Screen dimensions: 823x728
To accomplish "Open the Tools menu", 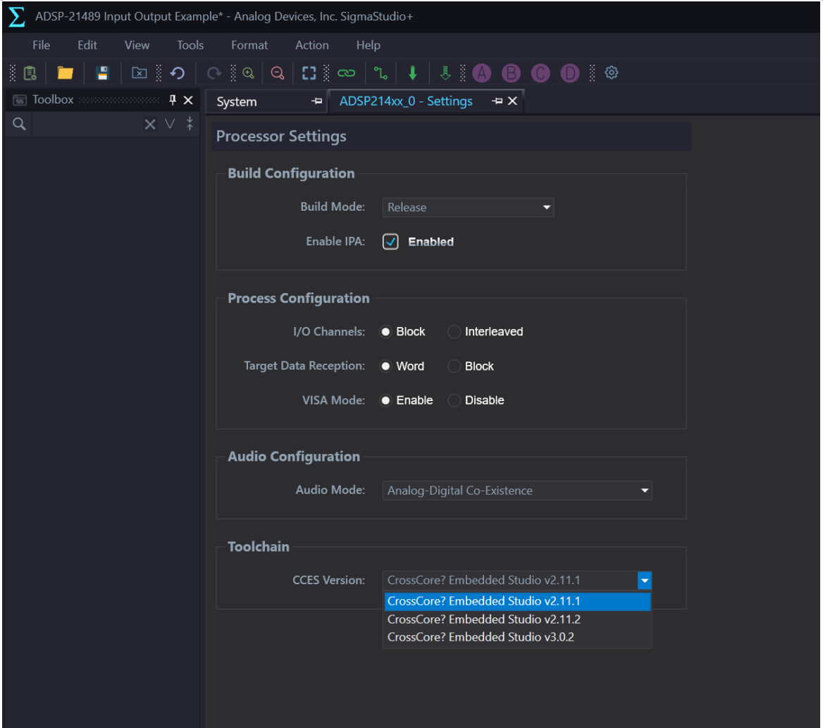I will [190, 45].
